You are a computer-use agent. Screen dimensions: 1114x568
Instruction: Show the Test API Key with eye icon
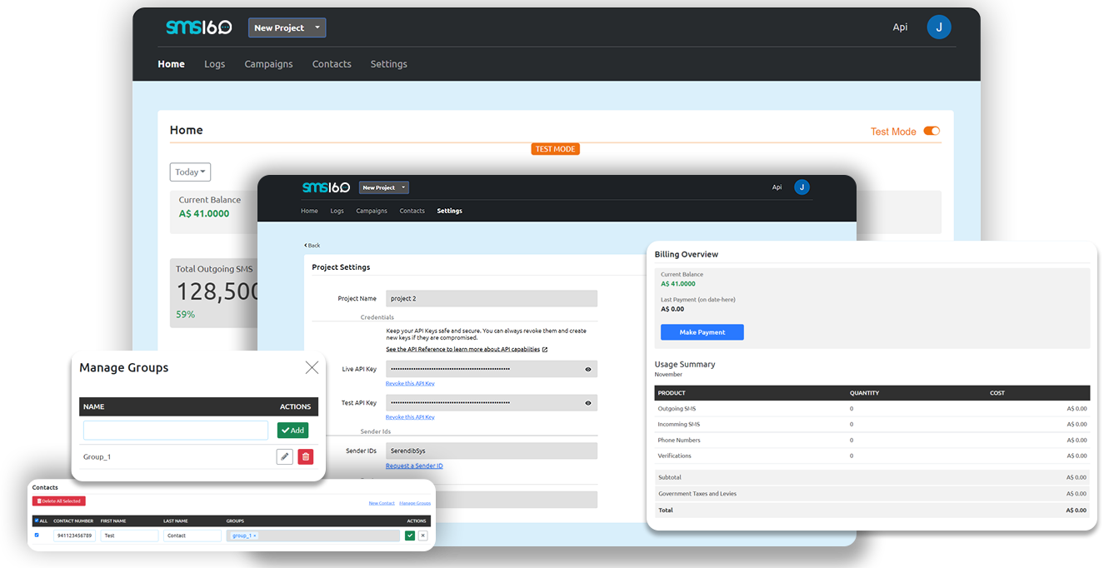coord(588,403)
